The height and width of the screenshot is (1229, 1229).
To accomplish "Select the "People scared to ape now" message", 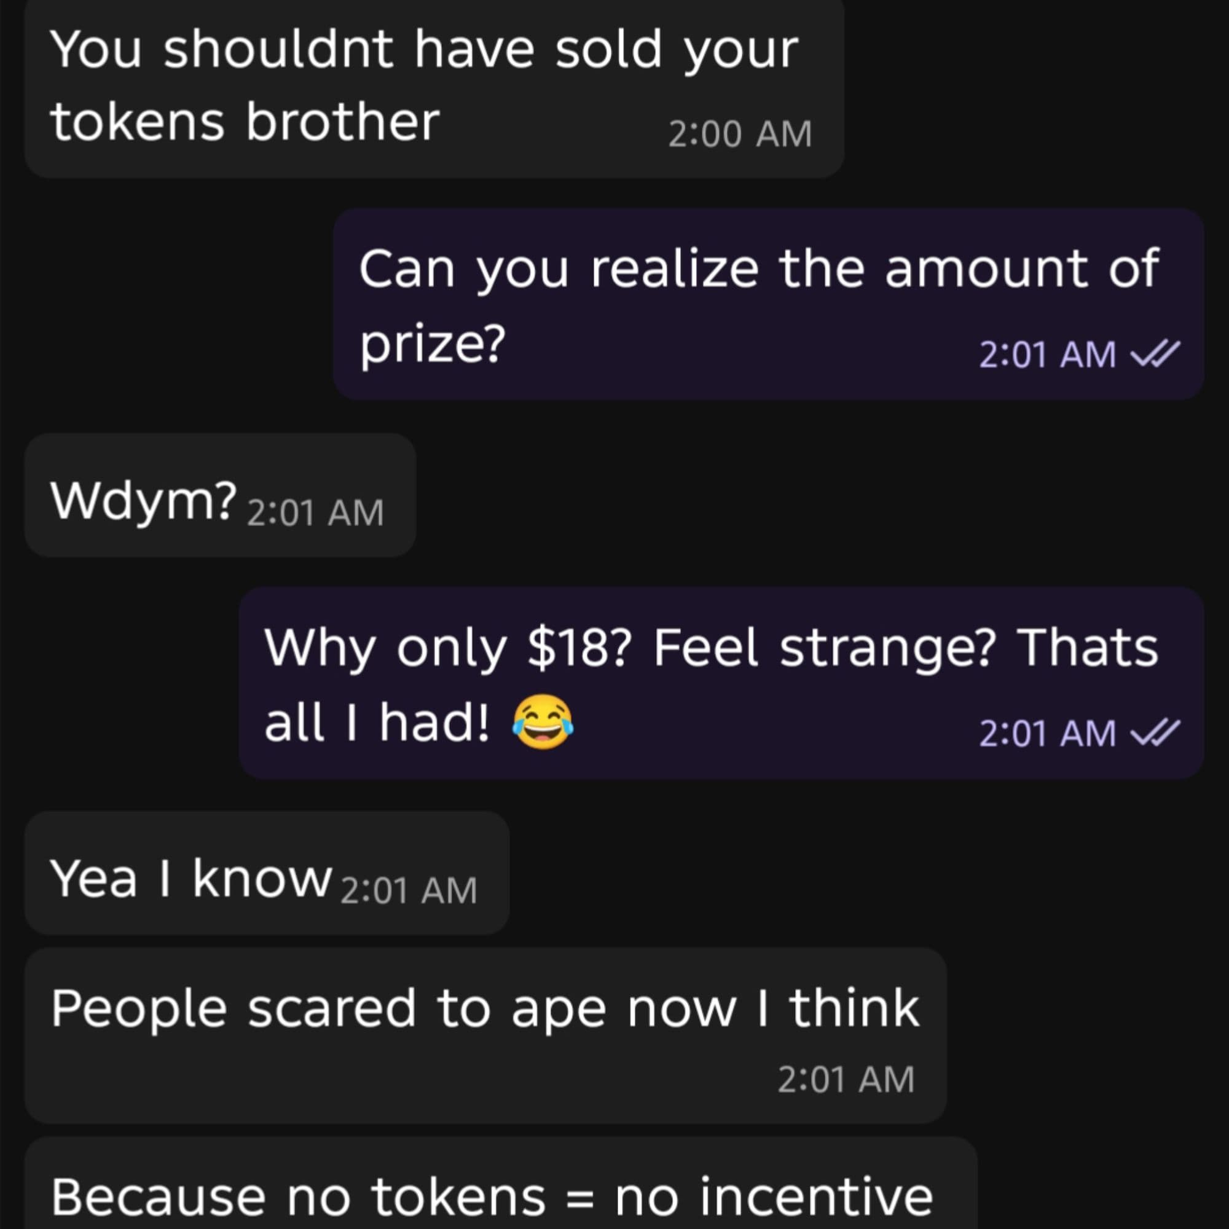I will (x=485, y=1009).
